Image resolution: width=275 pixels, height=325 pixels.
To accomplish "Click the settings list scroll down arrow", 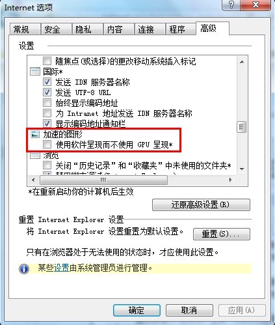I will (x=242, y=169).
